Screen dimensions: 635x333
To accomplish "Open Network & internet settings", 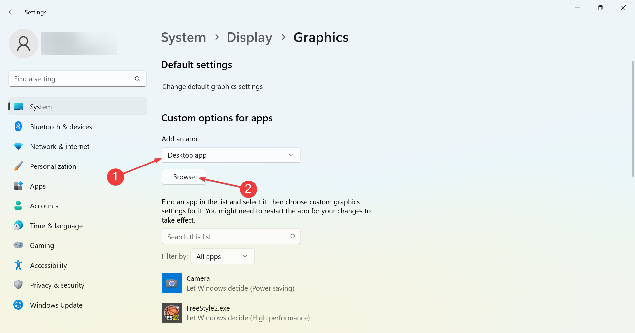I will 77,146.
